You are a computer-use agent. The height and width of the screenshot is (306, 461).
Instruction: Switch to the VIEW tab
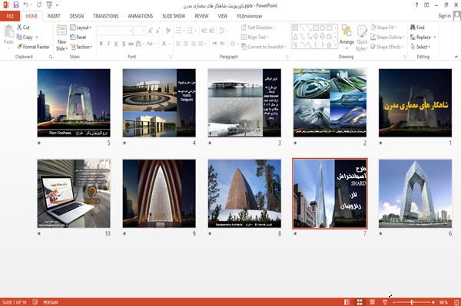(x=223, y=16)
